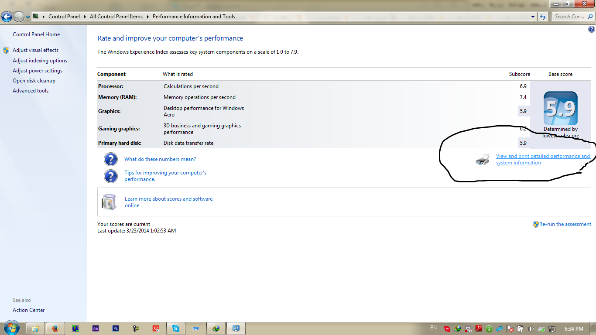Open Tips for improving your computer's performance
596x335 pixels.
click(165, 176)
